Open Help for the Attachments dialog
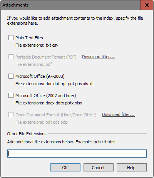The image size is (154, 178). coord(132,168)
